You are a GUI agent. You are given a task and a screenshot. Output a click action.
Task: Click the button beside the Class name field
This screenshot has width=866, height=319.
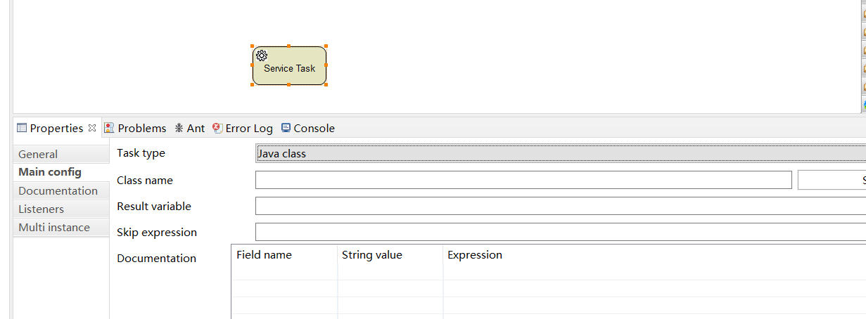pos(832,181)
